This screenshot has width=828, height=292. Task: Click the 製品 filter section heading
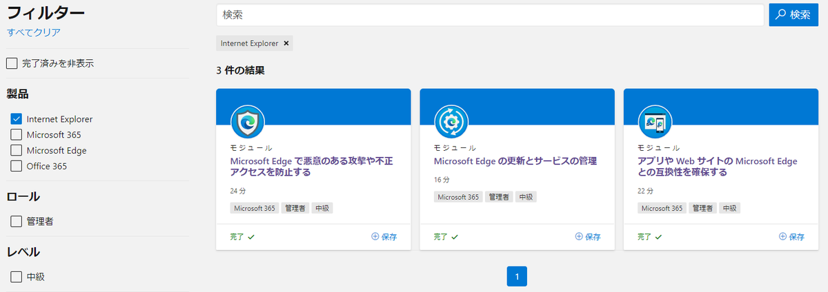17,94
